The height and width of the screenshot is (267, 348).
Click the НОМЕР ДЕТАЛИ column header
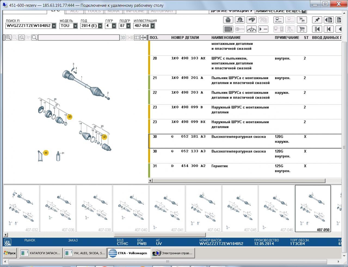(x=185, y=38)
